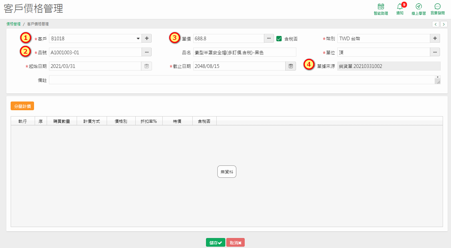
Task: Click the 分量計價 button
Action: click(22, 106)
